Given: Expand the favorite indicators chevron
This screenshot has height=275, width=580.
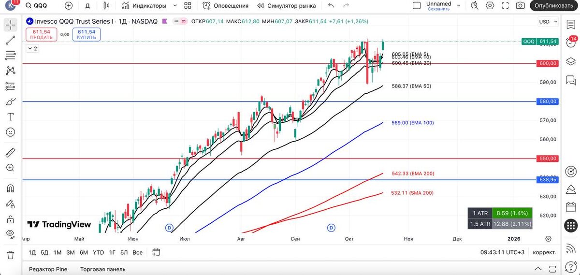Looking at the screenshot, I should (175, 6).
